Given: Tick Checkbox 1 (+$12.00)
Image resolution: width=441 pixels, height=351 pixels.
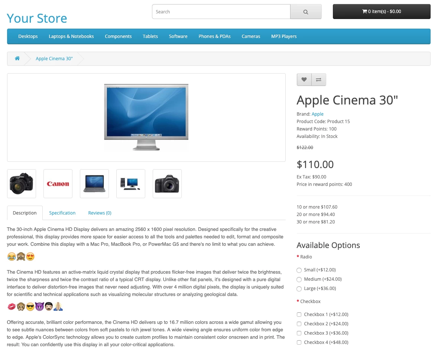Looking at the screenshot, I should [x=299, y=315].
